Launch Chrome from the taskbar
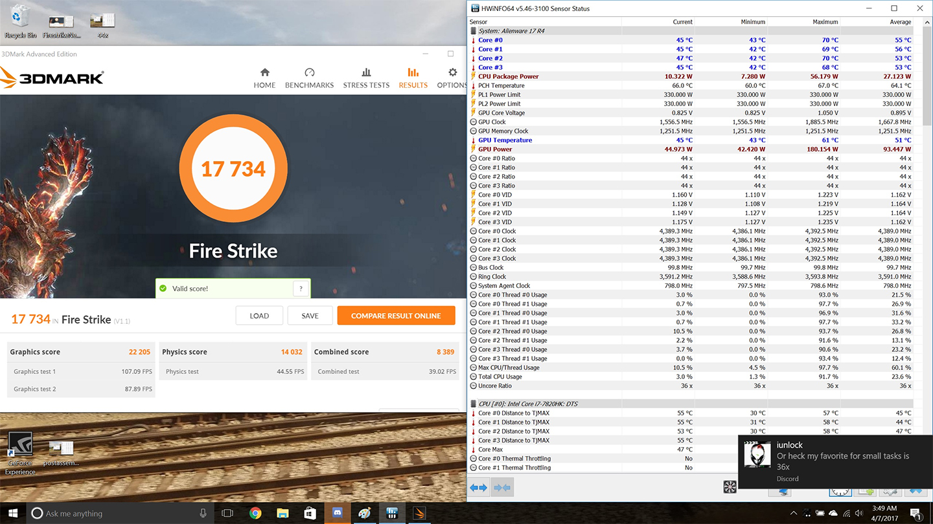The height and width of the screenshot is (524, 933). [255, 513]
